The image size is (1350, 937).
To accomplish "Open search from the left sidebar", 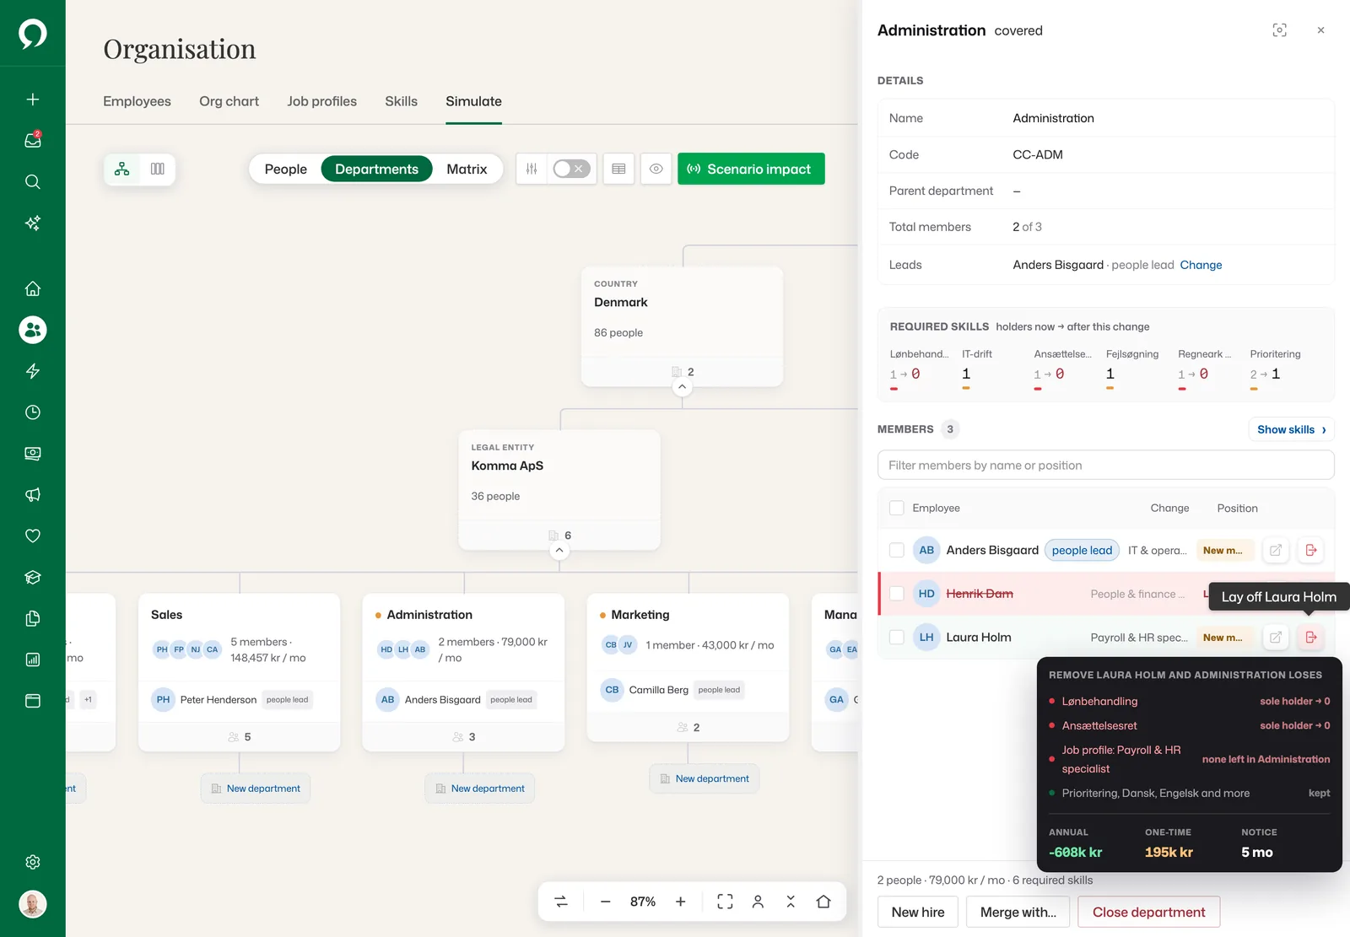I will coord(32,181).
